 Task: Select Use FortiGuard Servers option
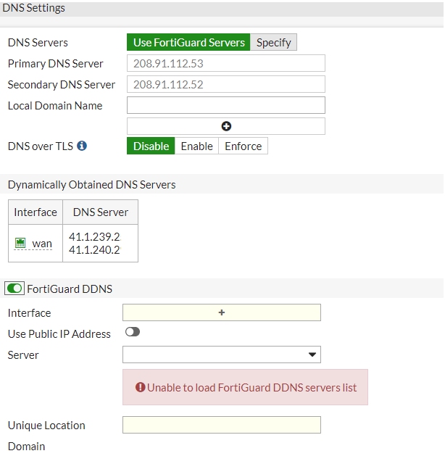click(188, 42)
